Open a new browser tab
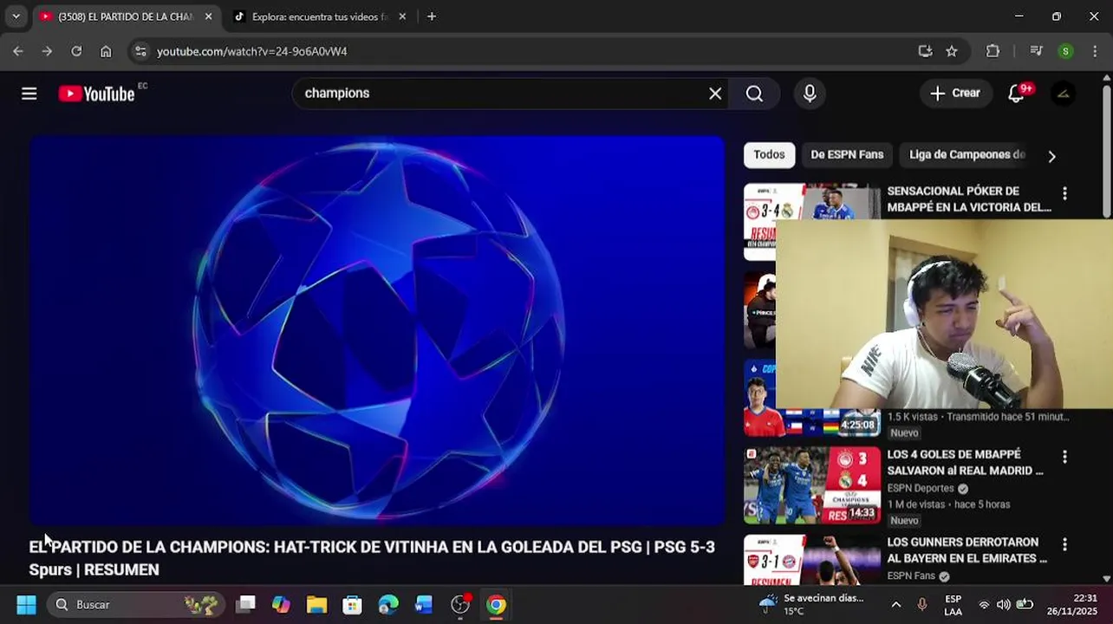This screenshot has height=624, width=1113. (x=432, y=16)
